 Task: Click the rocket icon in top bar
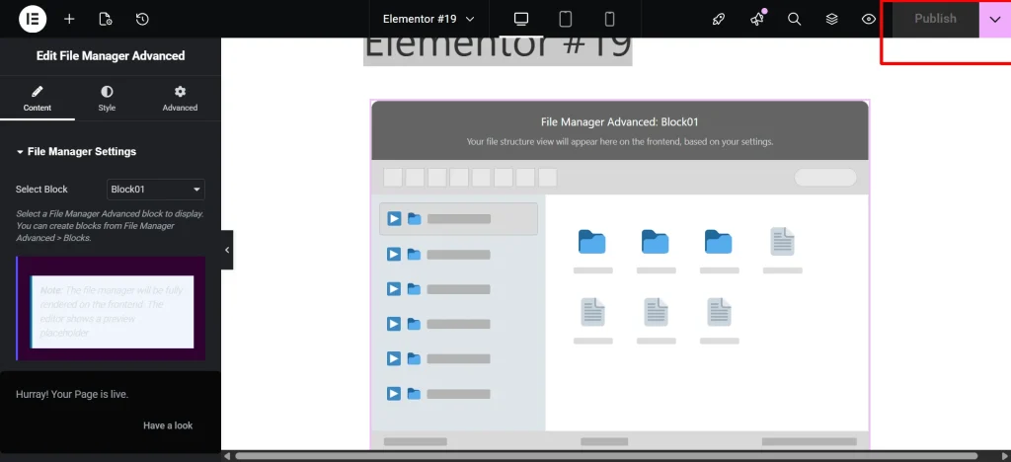[719, 20]
